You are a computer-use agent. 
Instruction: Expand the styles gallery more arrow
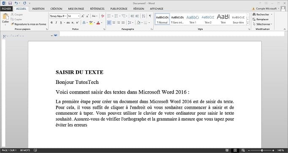(x=248, y=23)
